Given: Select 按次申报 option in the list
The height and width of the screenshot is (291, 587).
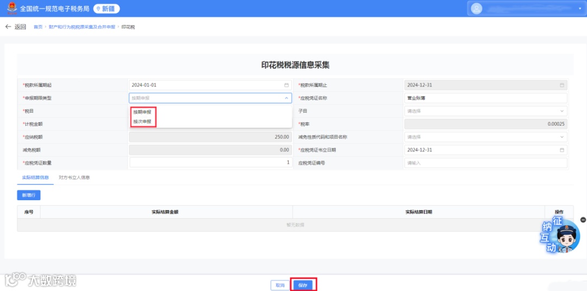Looking at the screenshot, I should pos(142,121).
